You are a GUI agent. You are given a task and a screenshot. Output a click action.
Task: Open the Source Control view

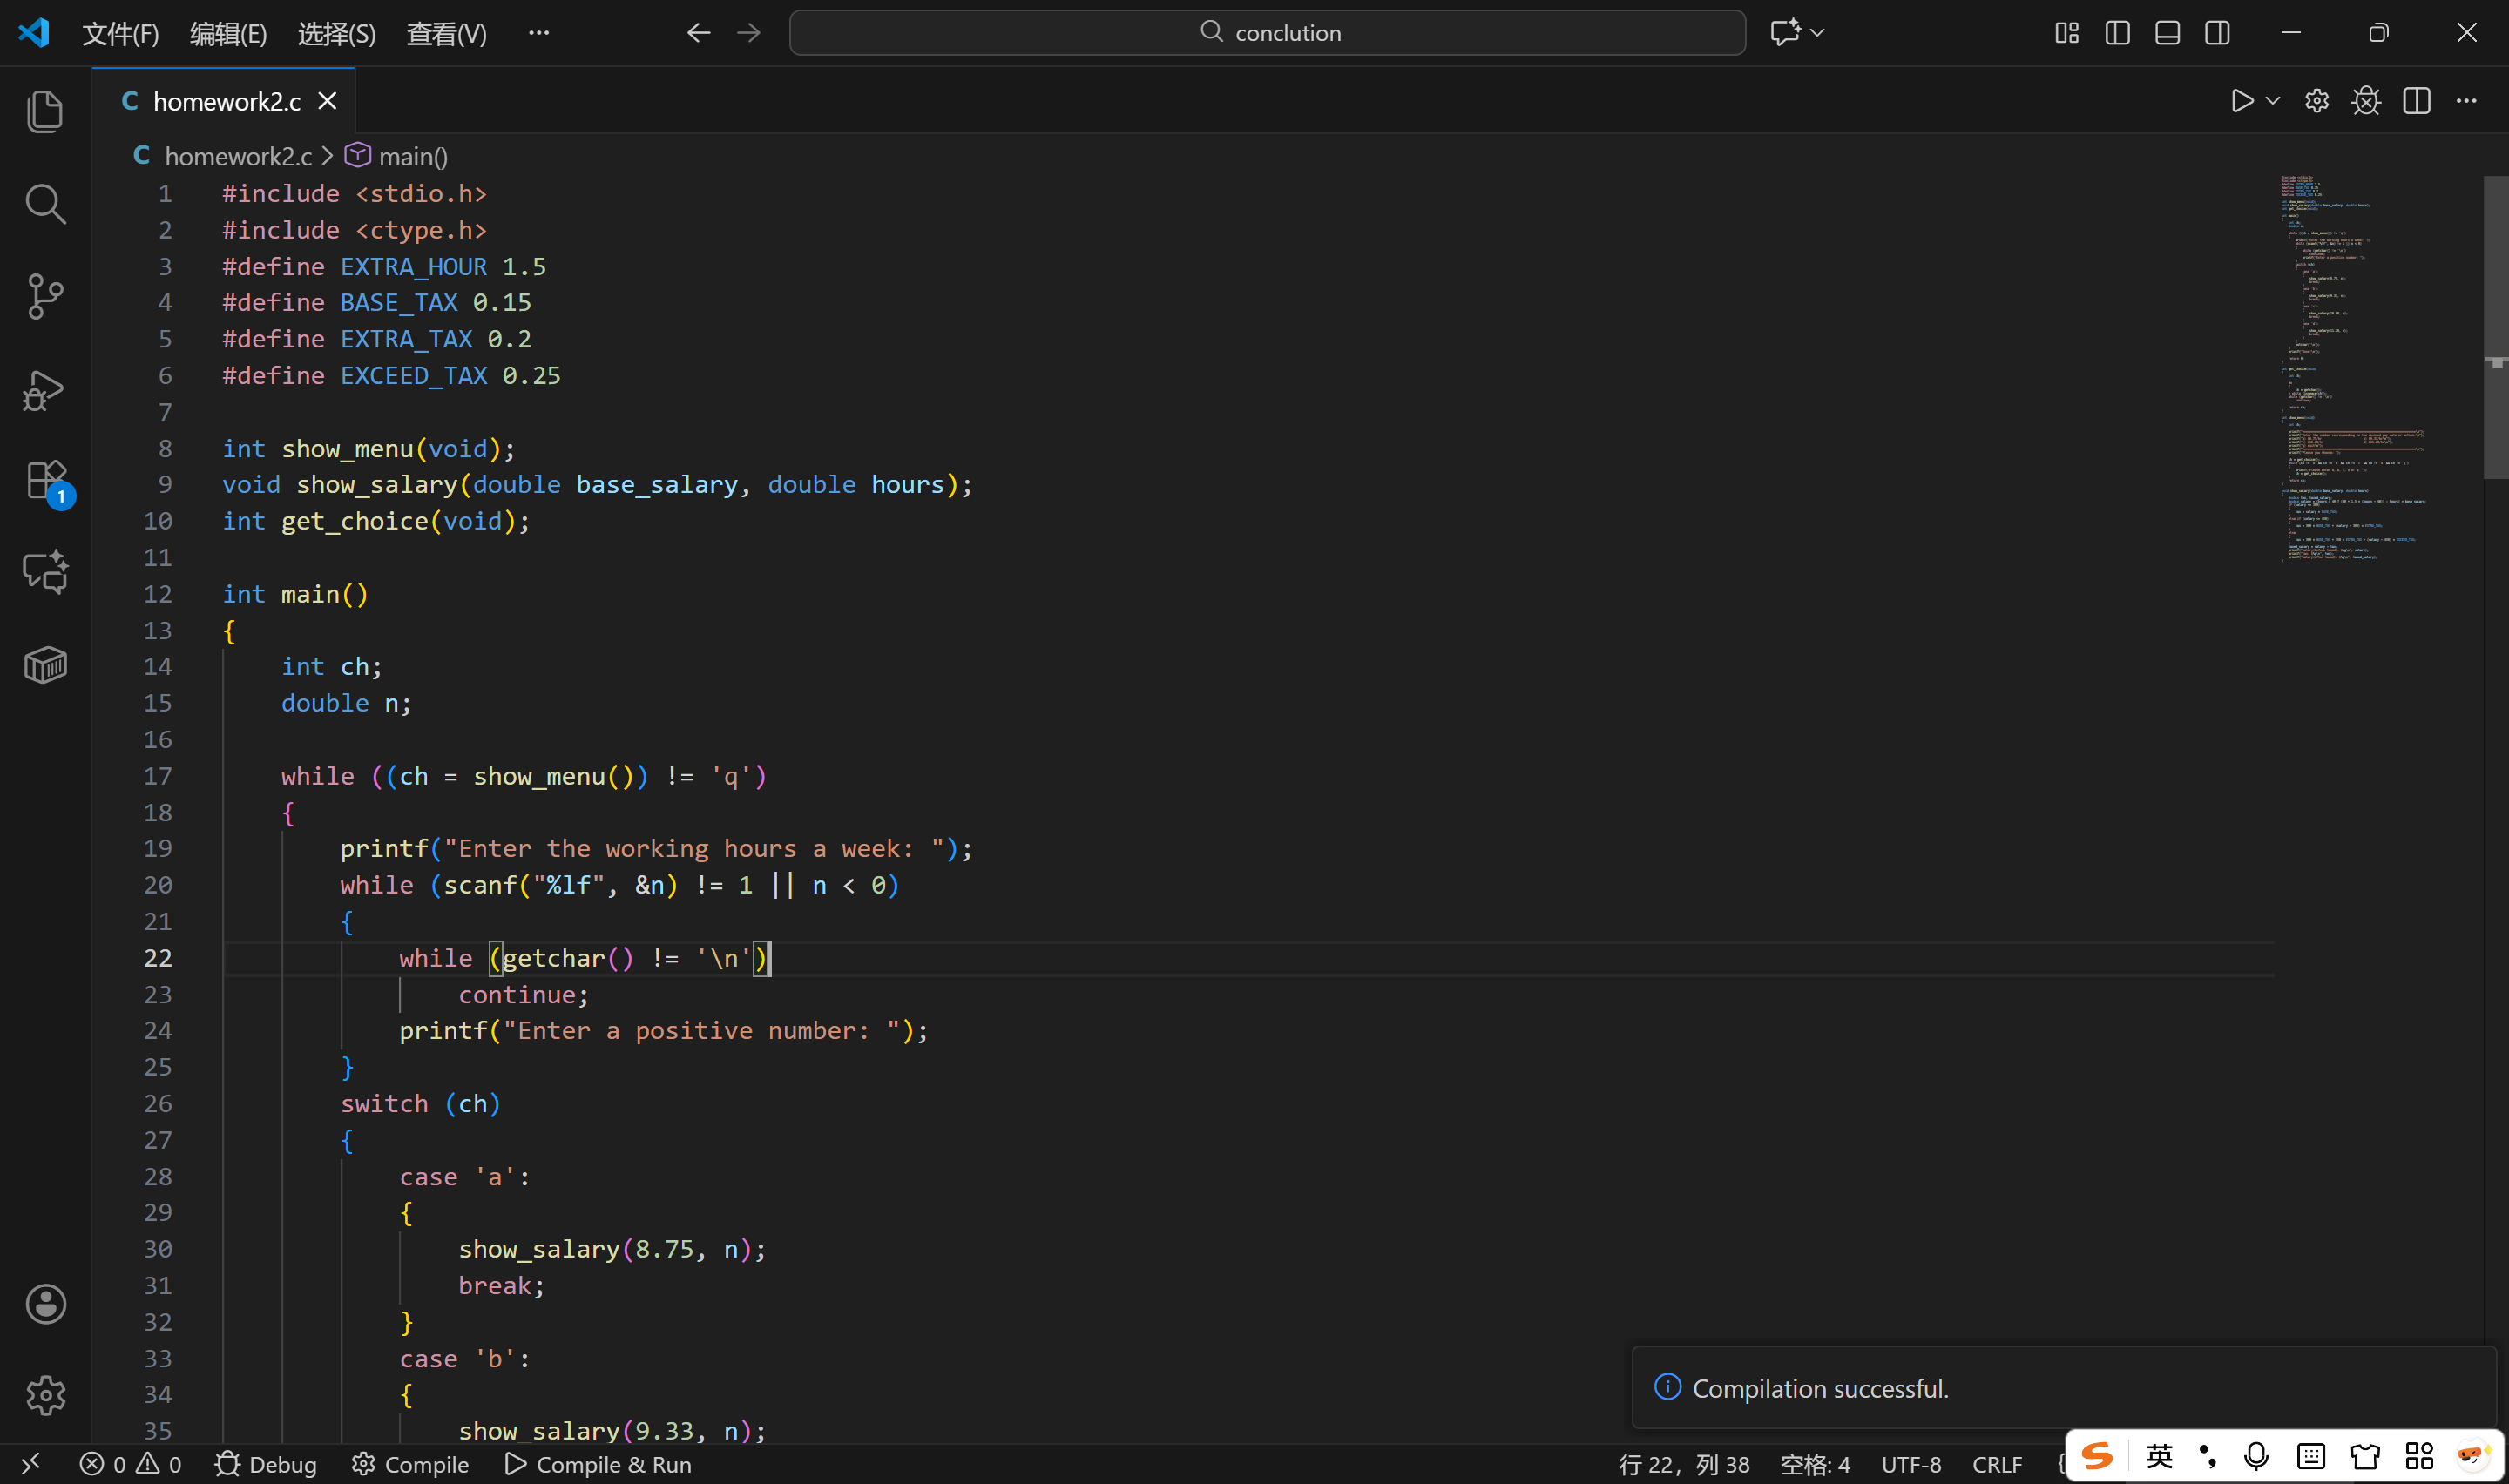[x=45, y=297]
